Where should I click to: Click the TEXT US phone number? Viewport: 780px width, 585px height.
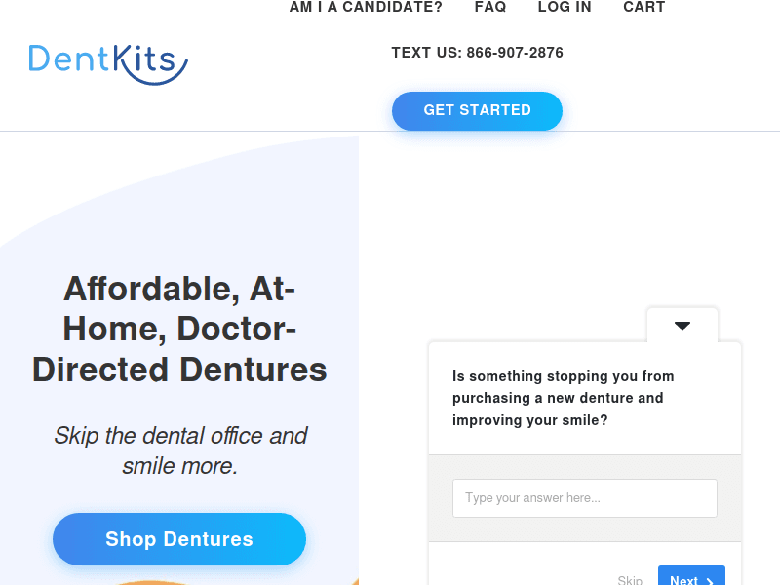(x=477, y=53)
